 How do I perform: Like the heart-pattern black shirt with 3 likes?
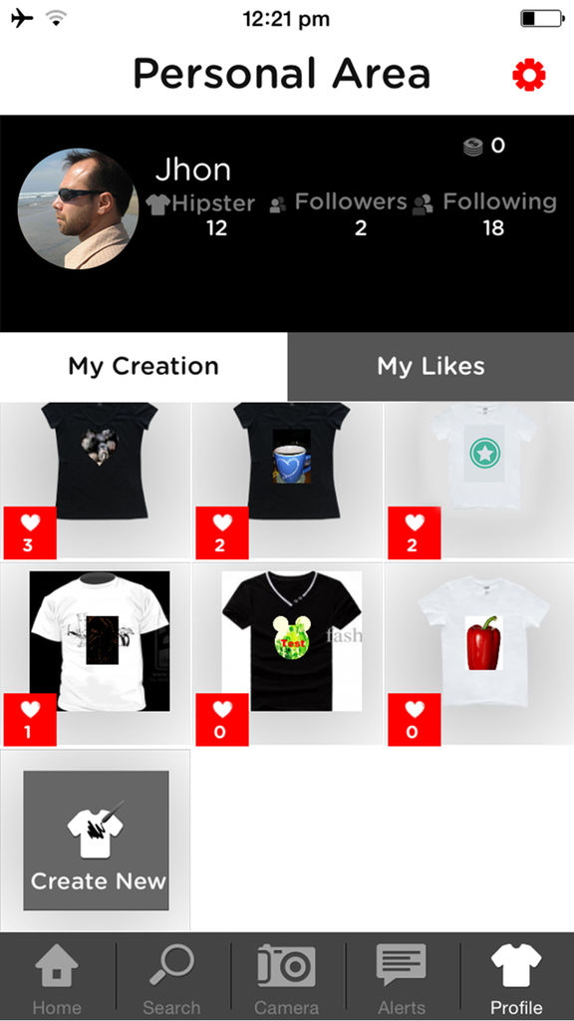pos(30,532)
